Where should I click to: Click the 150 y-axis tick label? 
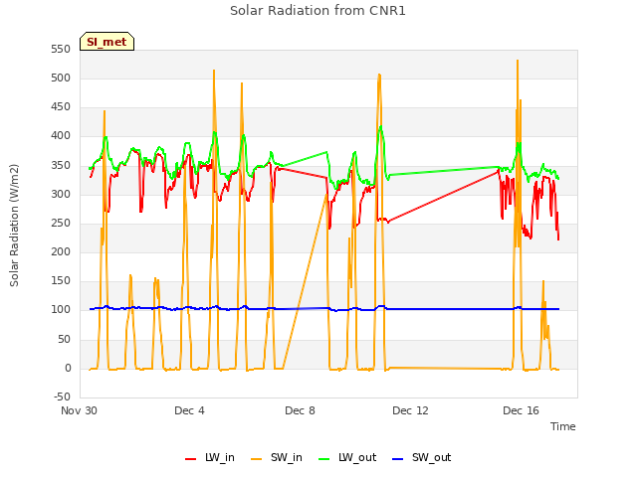pos(61,280)
